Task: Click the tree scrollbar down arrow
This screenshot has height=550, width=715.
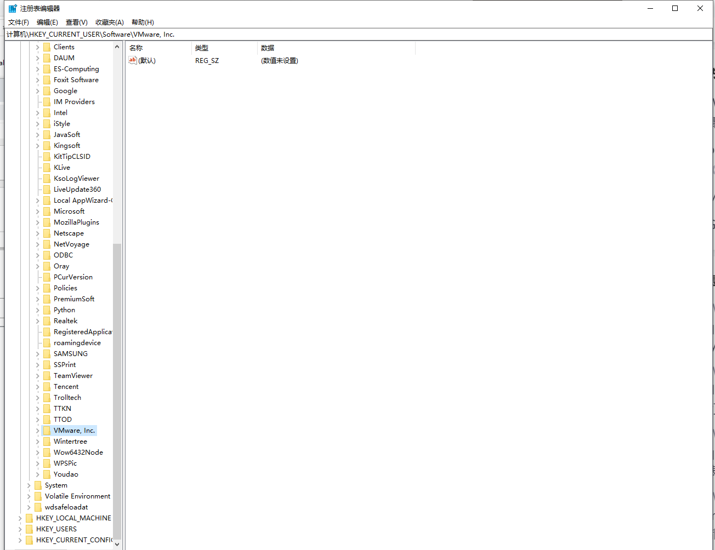Action: click(x=117, y=545)
